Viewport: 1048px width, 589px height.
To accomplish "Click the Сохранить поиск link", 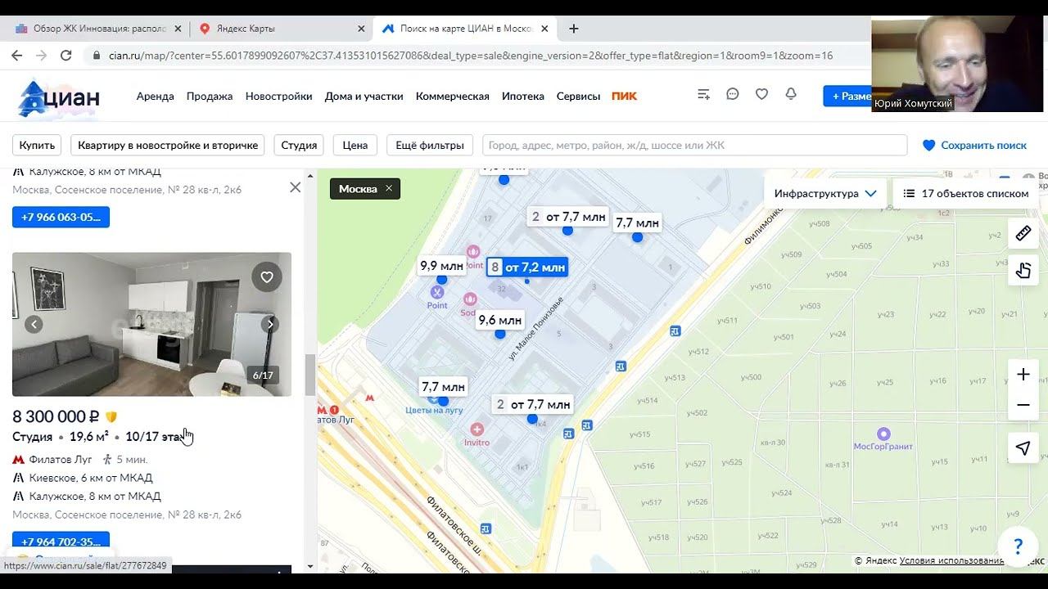I will [974, 145].
